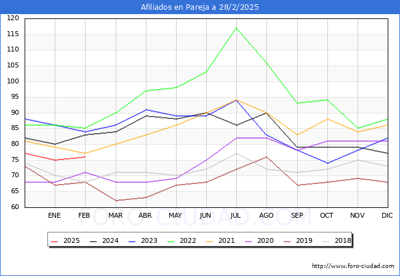Viewport: 400px width, 276px height.
Task: Click the 2019 brown legend swatch
Action: pyautogui.click(x=287, y=241)
